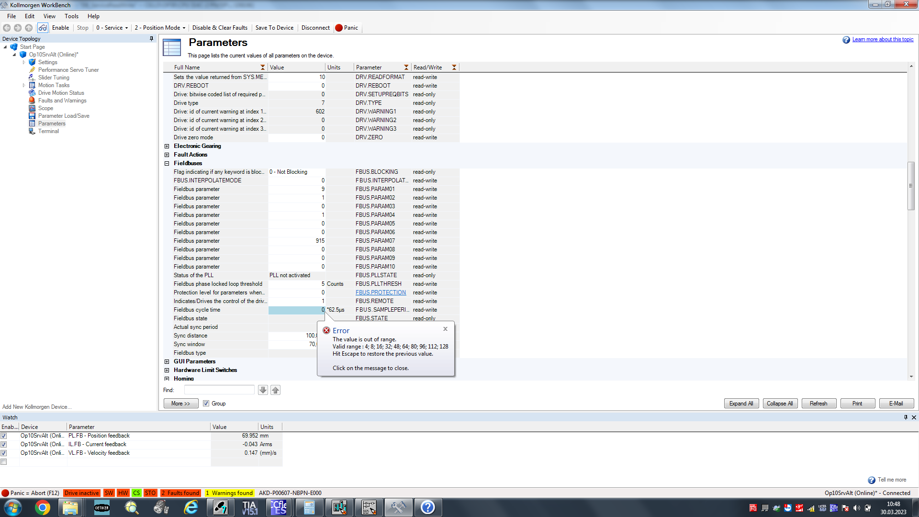Image resolution: width=919 pixels, height=517 pixels.
Task: Open the 0 - Service dropdown
Action: tap(112, 28)
